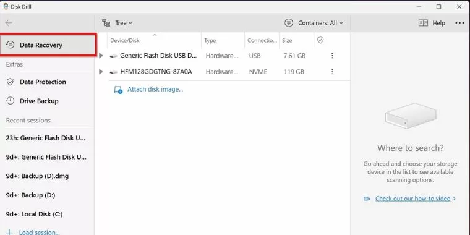Click the back arrow icon
The height and width of the screenshot is (235, 470).
pos(9,23)
